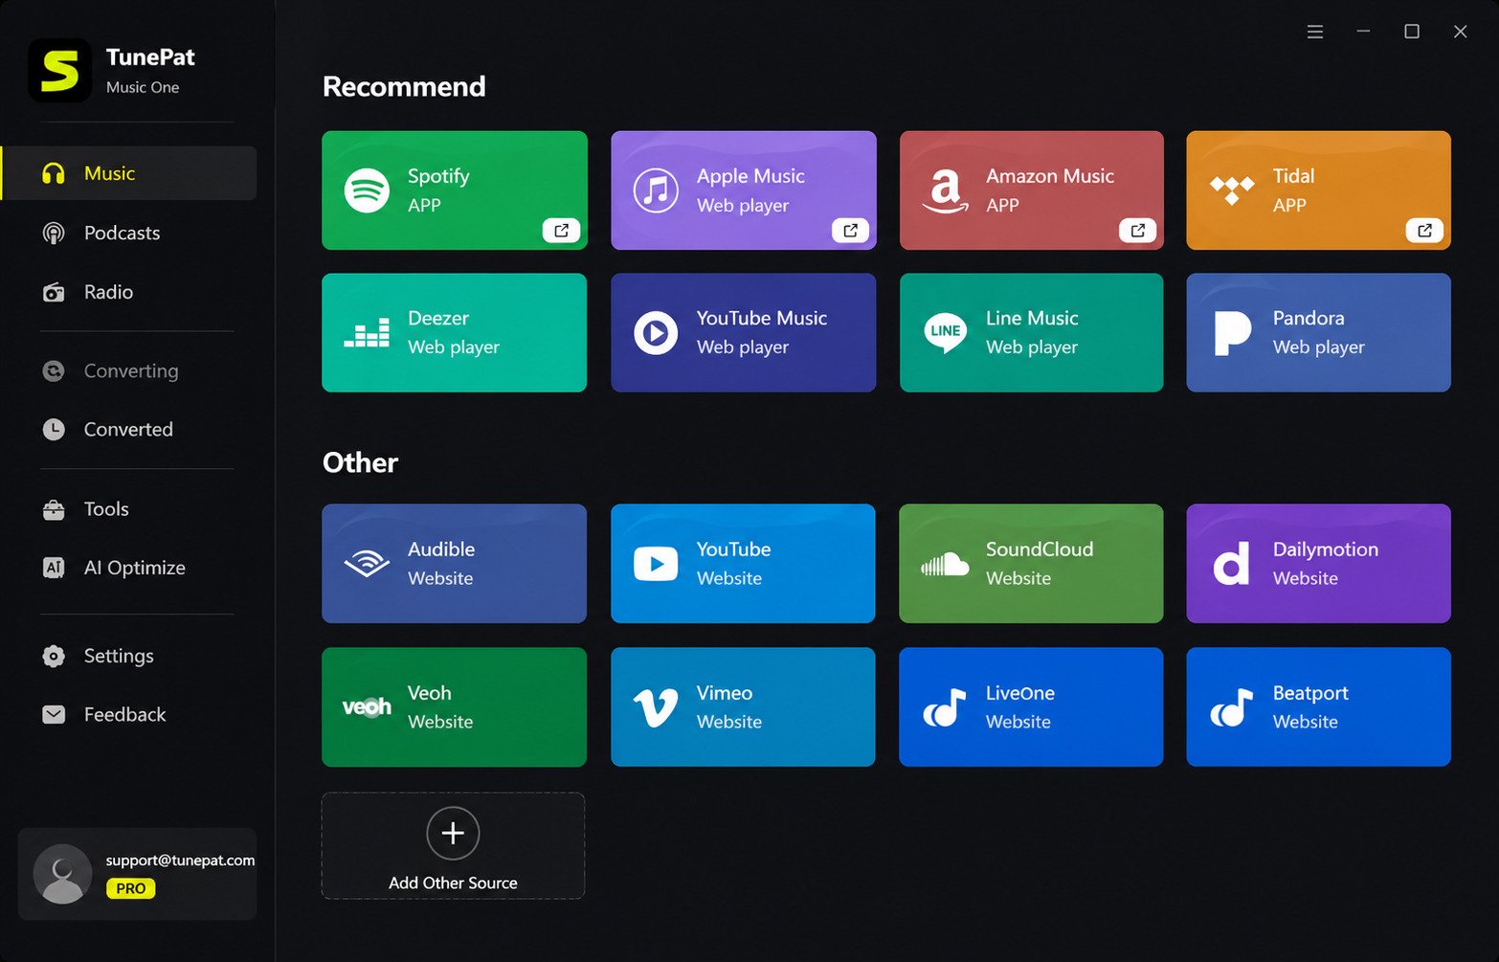Click the Deezer equalizer icon
The height and width of the screenshot is (962, 1499).
[367, 333]
